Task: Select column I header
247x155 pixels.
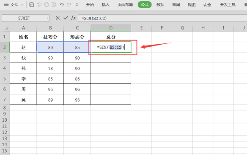Action: click(223, 28)
